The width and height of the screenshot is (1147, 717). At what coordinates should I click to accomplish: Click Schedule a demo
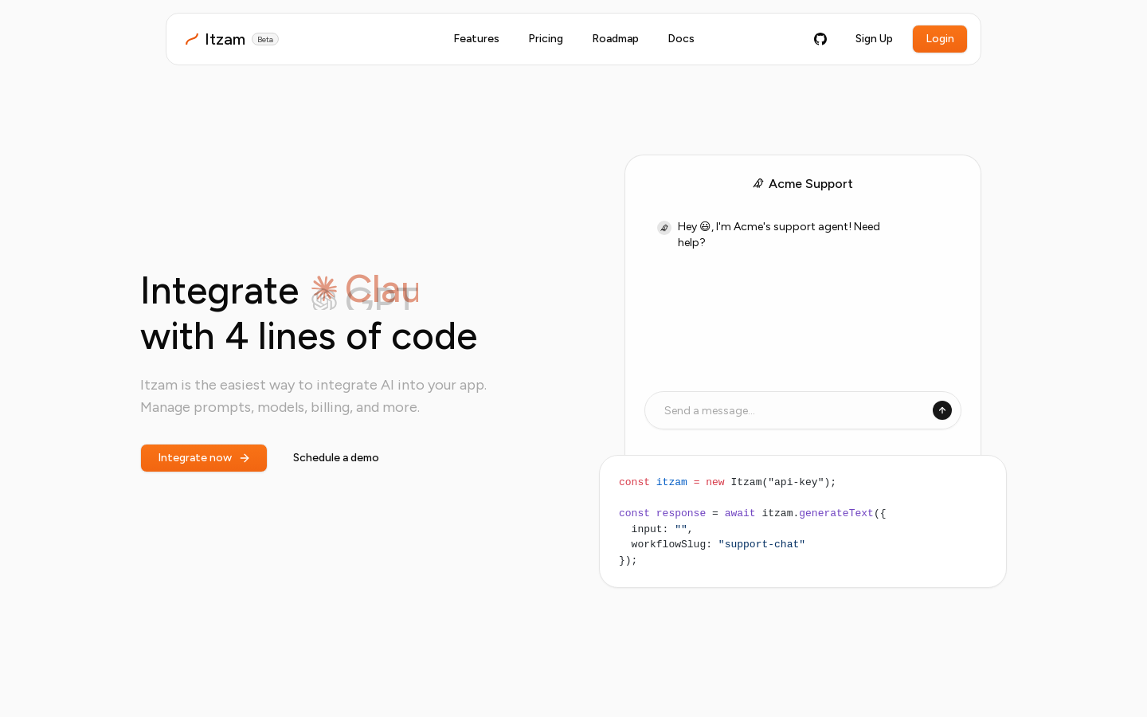pyautogui.click(x=336, y=458)
